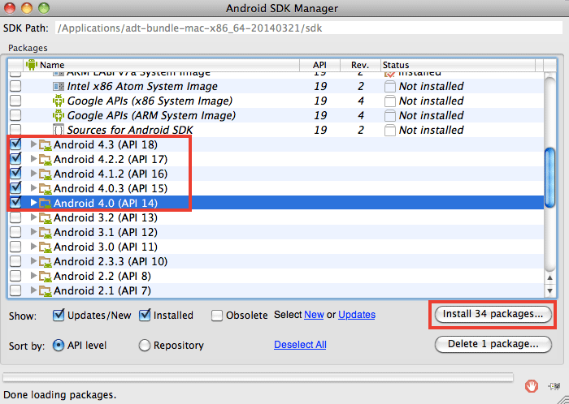Uncheck the Android 4.3 (API 18) checkbox
Viewport: 569px width, 404px height.
click(15, 144)
